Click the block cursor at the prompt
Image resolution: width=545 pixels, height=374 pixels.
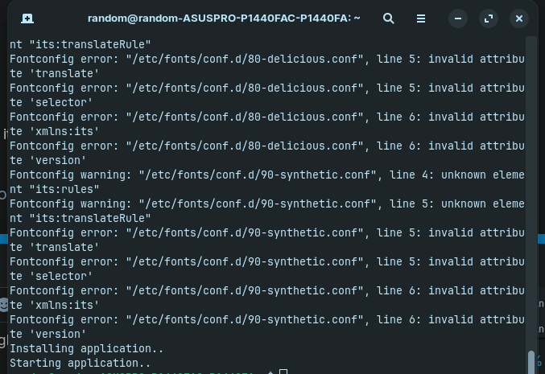283,372
